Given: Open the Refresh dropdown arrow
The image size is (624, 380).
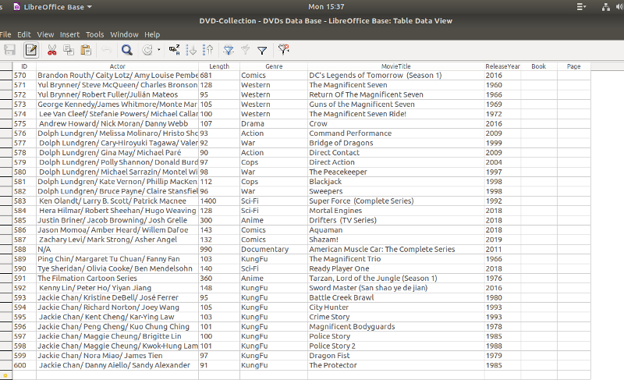Looking at the screenshot, I should 159,50.
